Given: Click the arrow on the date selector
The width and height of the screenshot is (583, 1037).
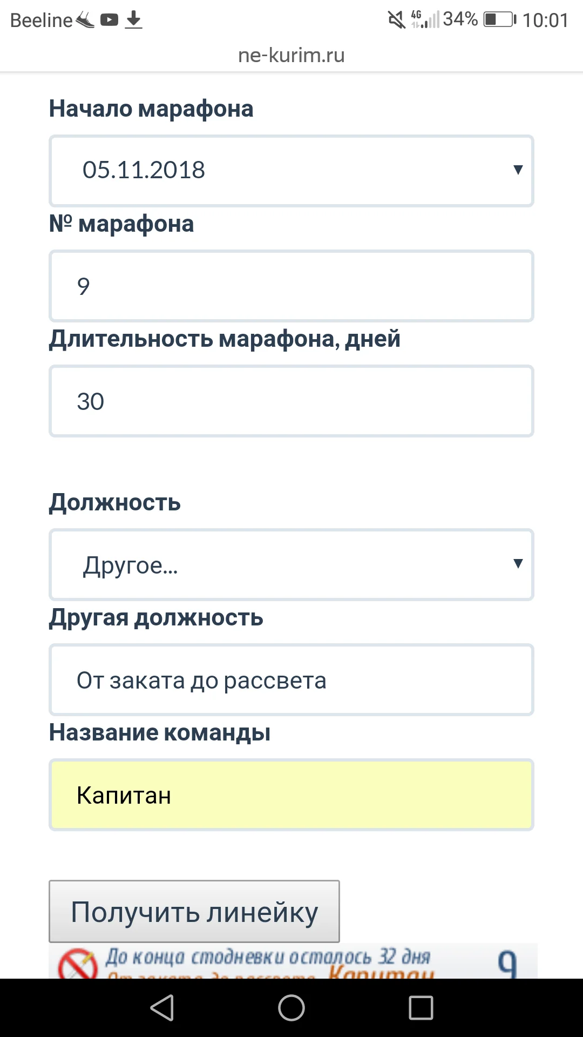Looking at the screenshot, I should tap(517, 170).
